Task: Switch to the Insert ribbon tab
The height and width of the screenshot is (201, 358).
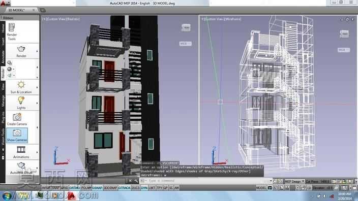Action: 3,42
